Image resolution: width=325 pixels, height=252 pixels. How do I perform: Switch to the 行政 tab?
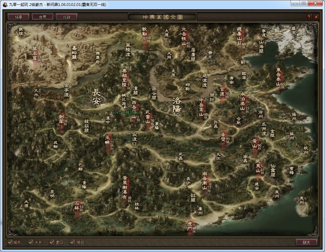[67, 17]
